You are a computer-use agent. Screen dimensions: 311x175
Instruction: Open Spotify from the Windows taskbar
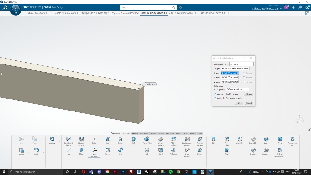pyautogui.click(x=170, y=172)
